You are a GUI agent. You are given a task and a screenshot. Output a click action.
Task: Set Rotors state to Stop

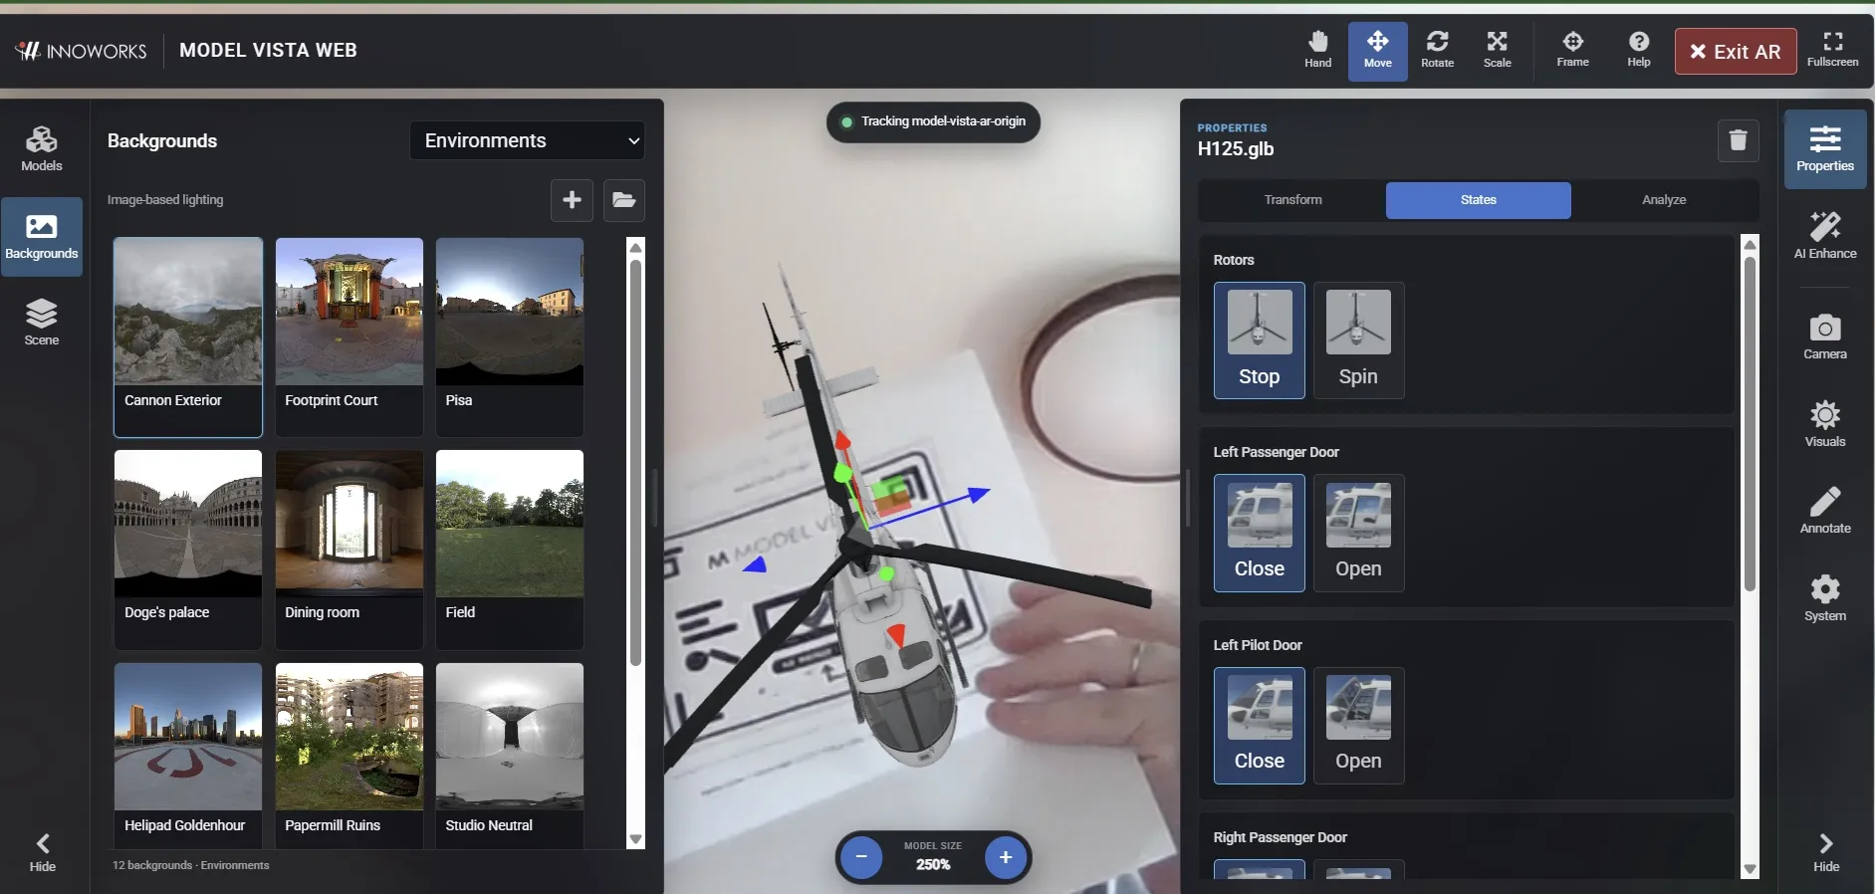[1259, 340]
